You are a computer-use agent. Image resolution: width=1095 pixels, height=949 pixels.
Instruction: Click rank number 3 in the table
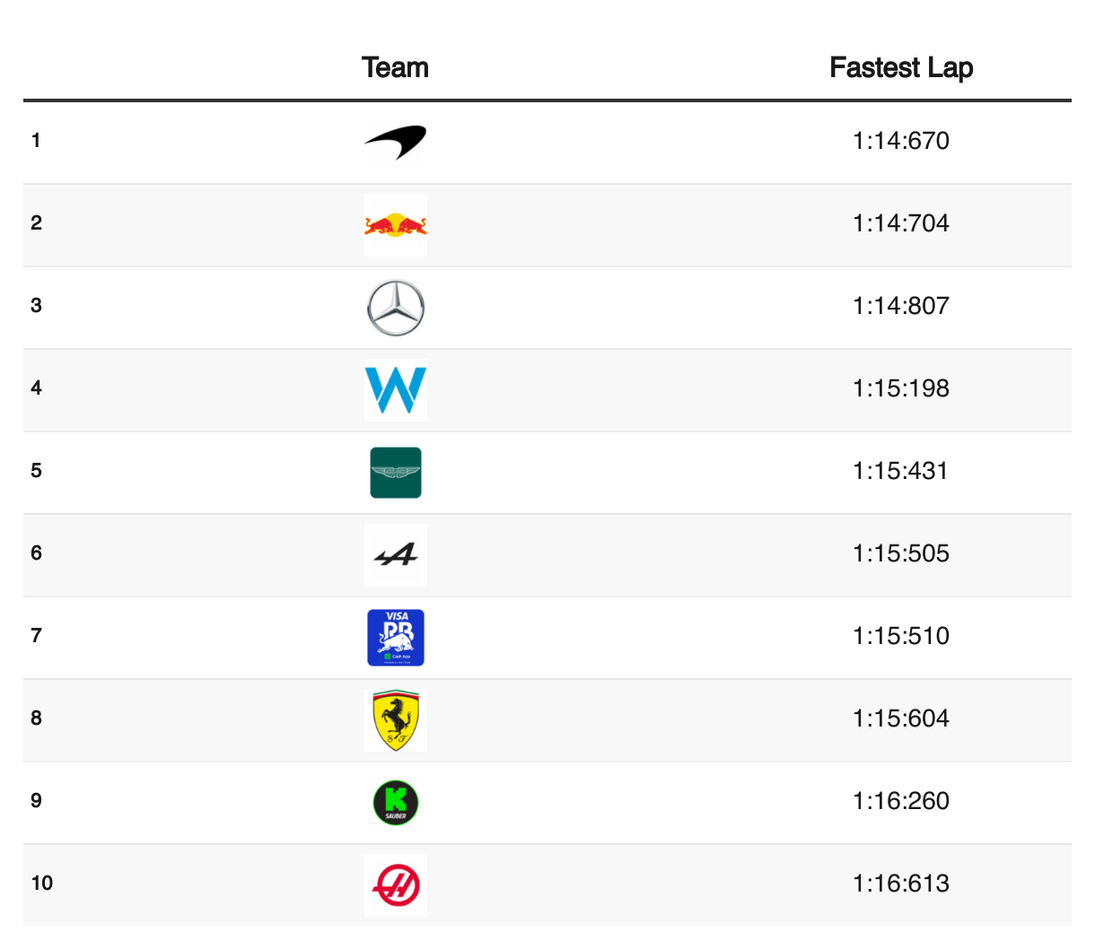point(36,306)
